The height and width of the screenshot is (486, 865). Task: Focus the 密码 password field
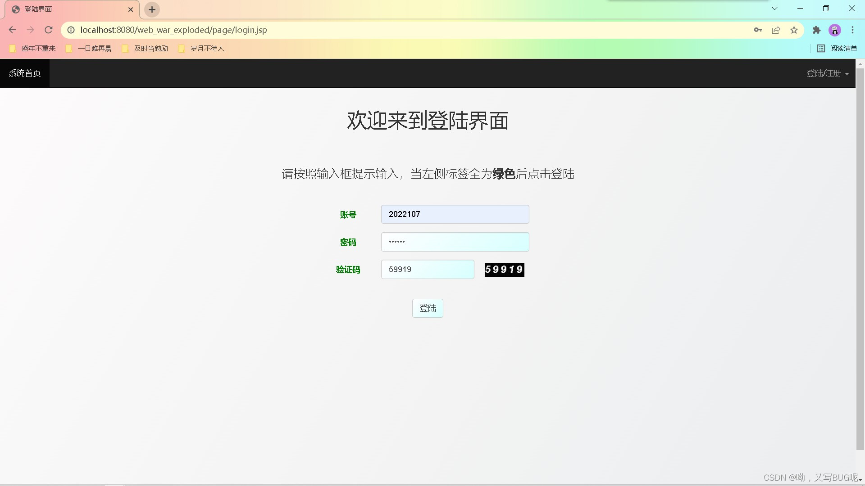click(455, 242)
